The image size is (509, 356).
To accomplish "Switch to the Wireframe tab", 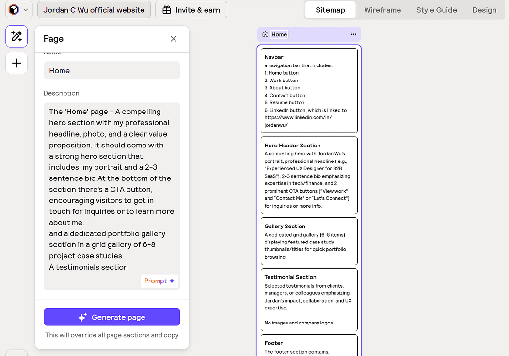I will (x=382, y=10).
